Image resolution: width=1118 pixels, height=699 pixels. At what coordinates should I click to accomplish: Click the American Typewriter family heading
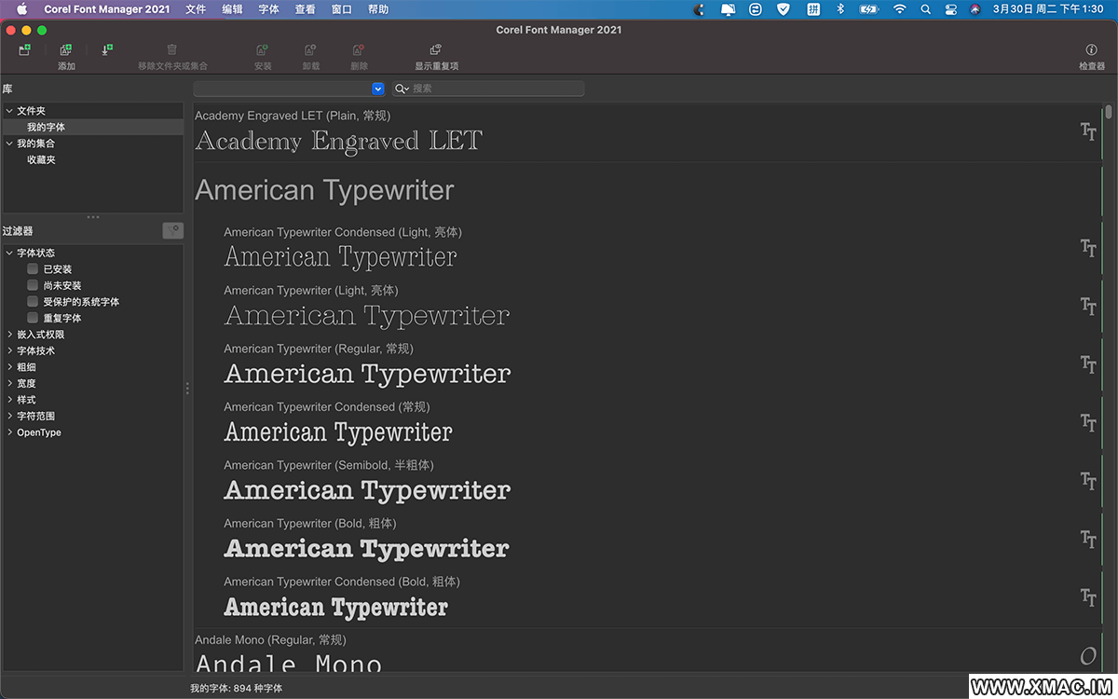[x=324, y=190]
